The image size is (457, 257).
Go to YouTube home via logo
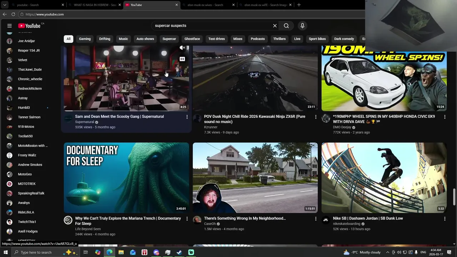[29, 26]
